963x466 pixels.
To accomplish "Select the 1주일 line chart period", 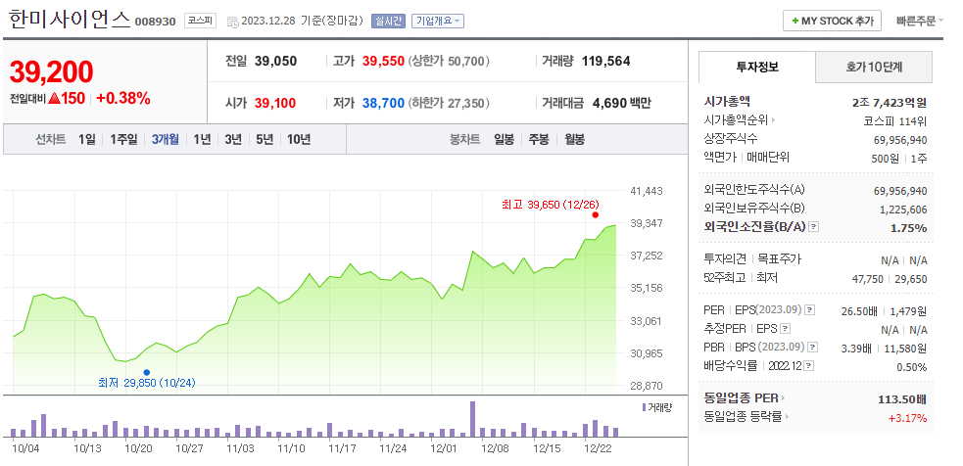I will pyautogui.click(x=123, y=139).
